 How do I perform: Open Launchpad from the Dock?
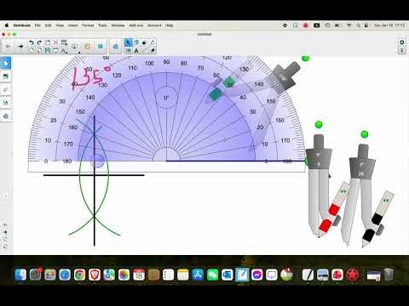tap(50, 275)
